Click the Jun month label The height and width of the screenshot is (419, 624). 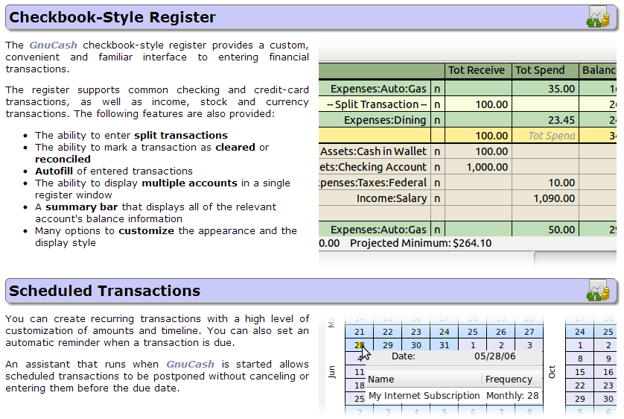[x=332, y=371]
